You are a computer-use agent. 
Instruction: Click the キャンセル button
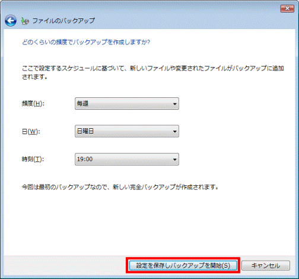(266, 265)
